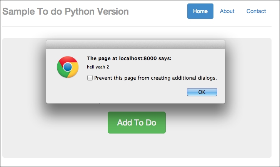
Task: Click the green Add To Do button
Action: pyautogui.click(x=137, y=123)
